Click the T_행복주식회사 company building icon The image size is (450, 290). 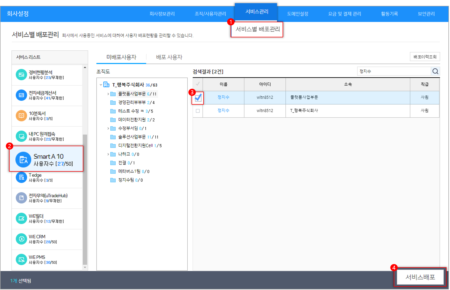[x=106, y=84]
